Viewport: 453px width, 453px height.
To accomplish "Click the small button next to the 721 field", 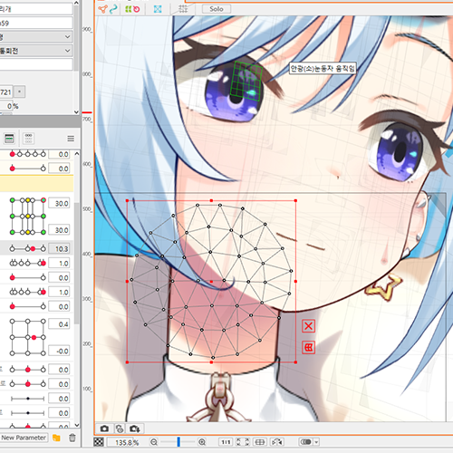I will point(20,92).
